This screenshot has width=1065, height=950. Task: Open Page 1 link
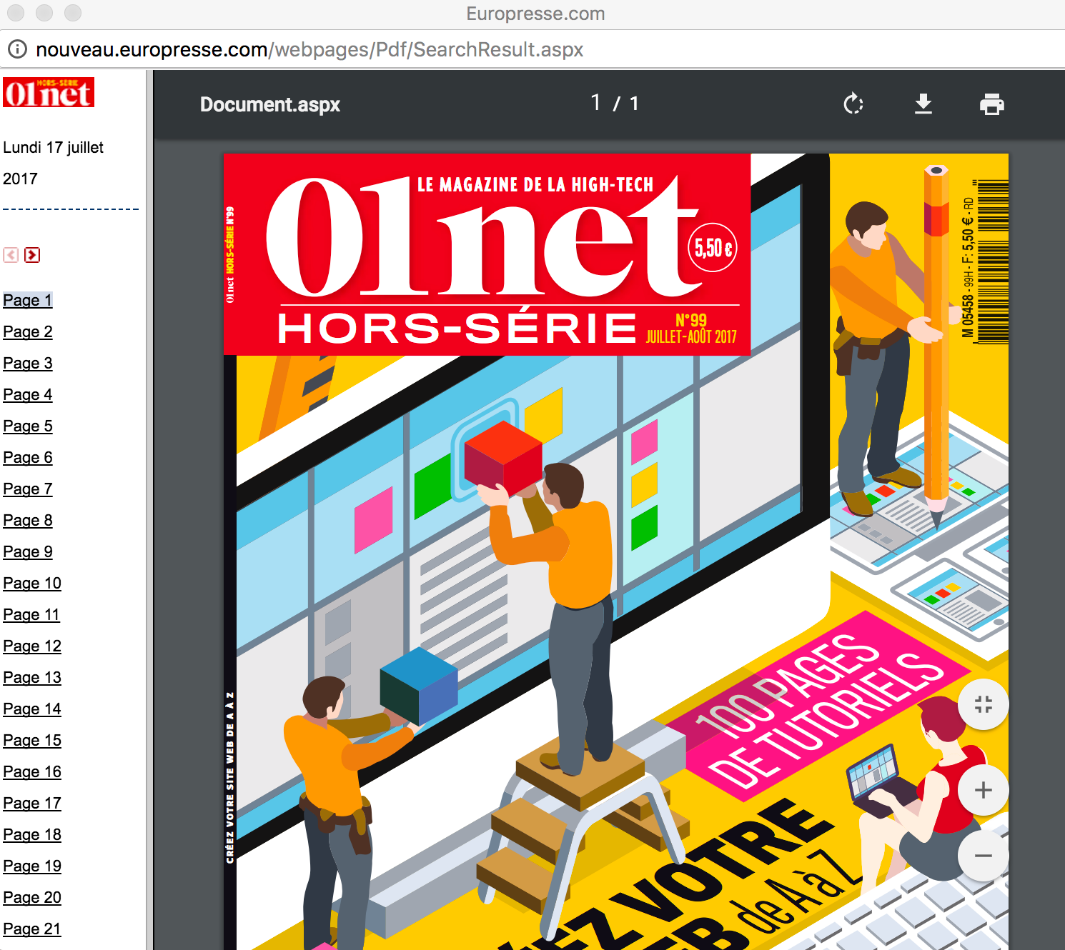click(28, 300)
